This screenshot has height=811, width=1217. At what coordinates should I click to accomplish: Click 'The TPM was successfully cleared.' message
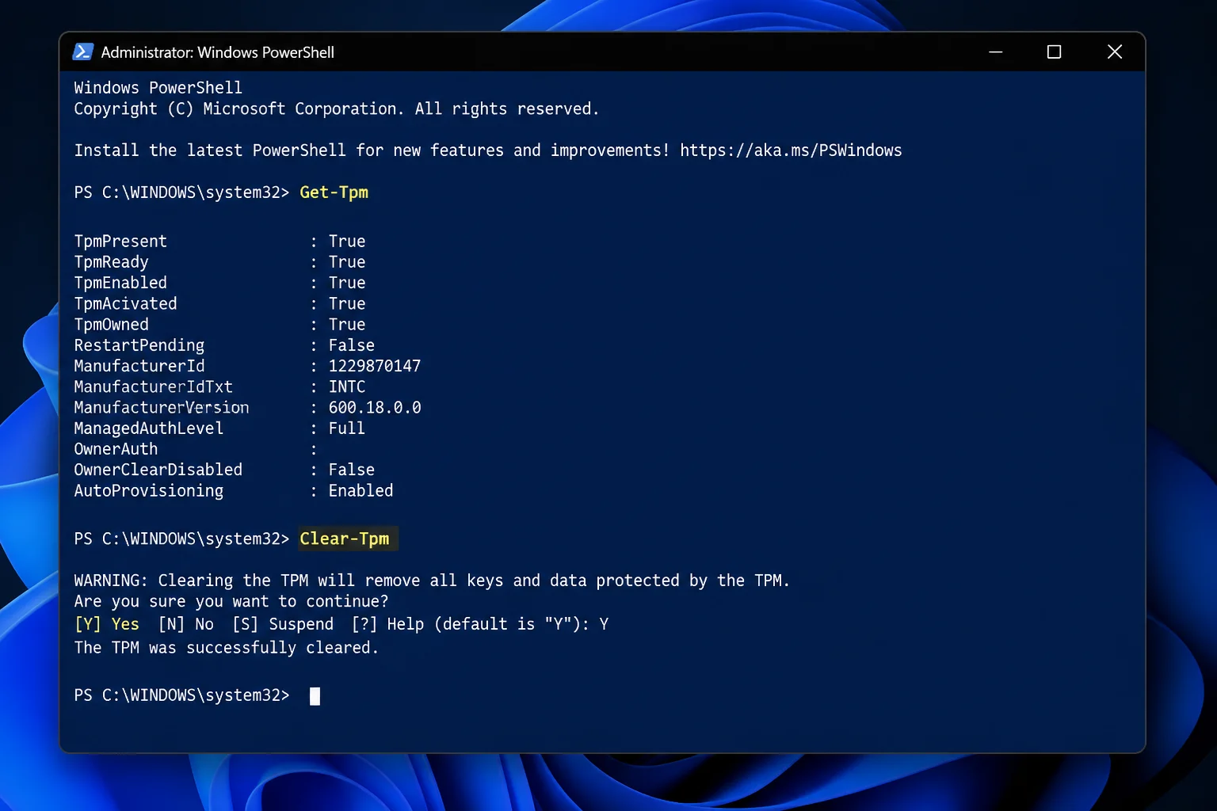tap(227, 648)
